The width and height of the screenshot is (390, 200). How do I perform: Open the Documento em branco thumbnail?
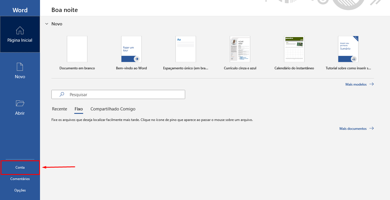click(x=77, y=49)
